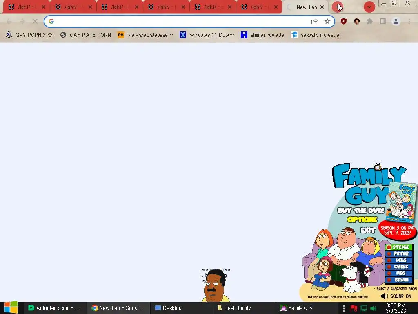Toggle the Chrome side panel icon
The width and height of the screenshot is (418, 314).
(x=383, y=21)
